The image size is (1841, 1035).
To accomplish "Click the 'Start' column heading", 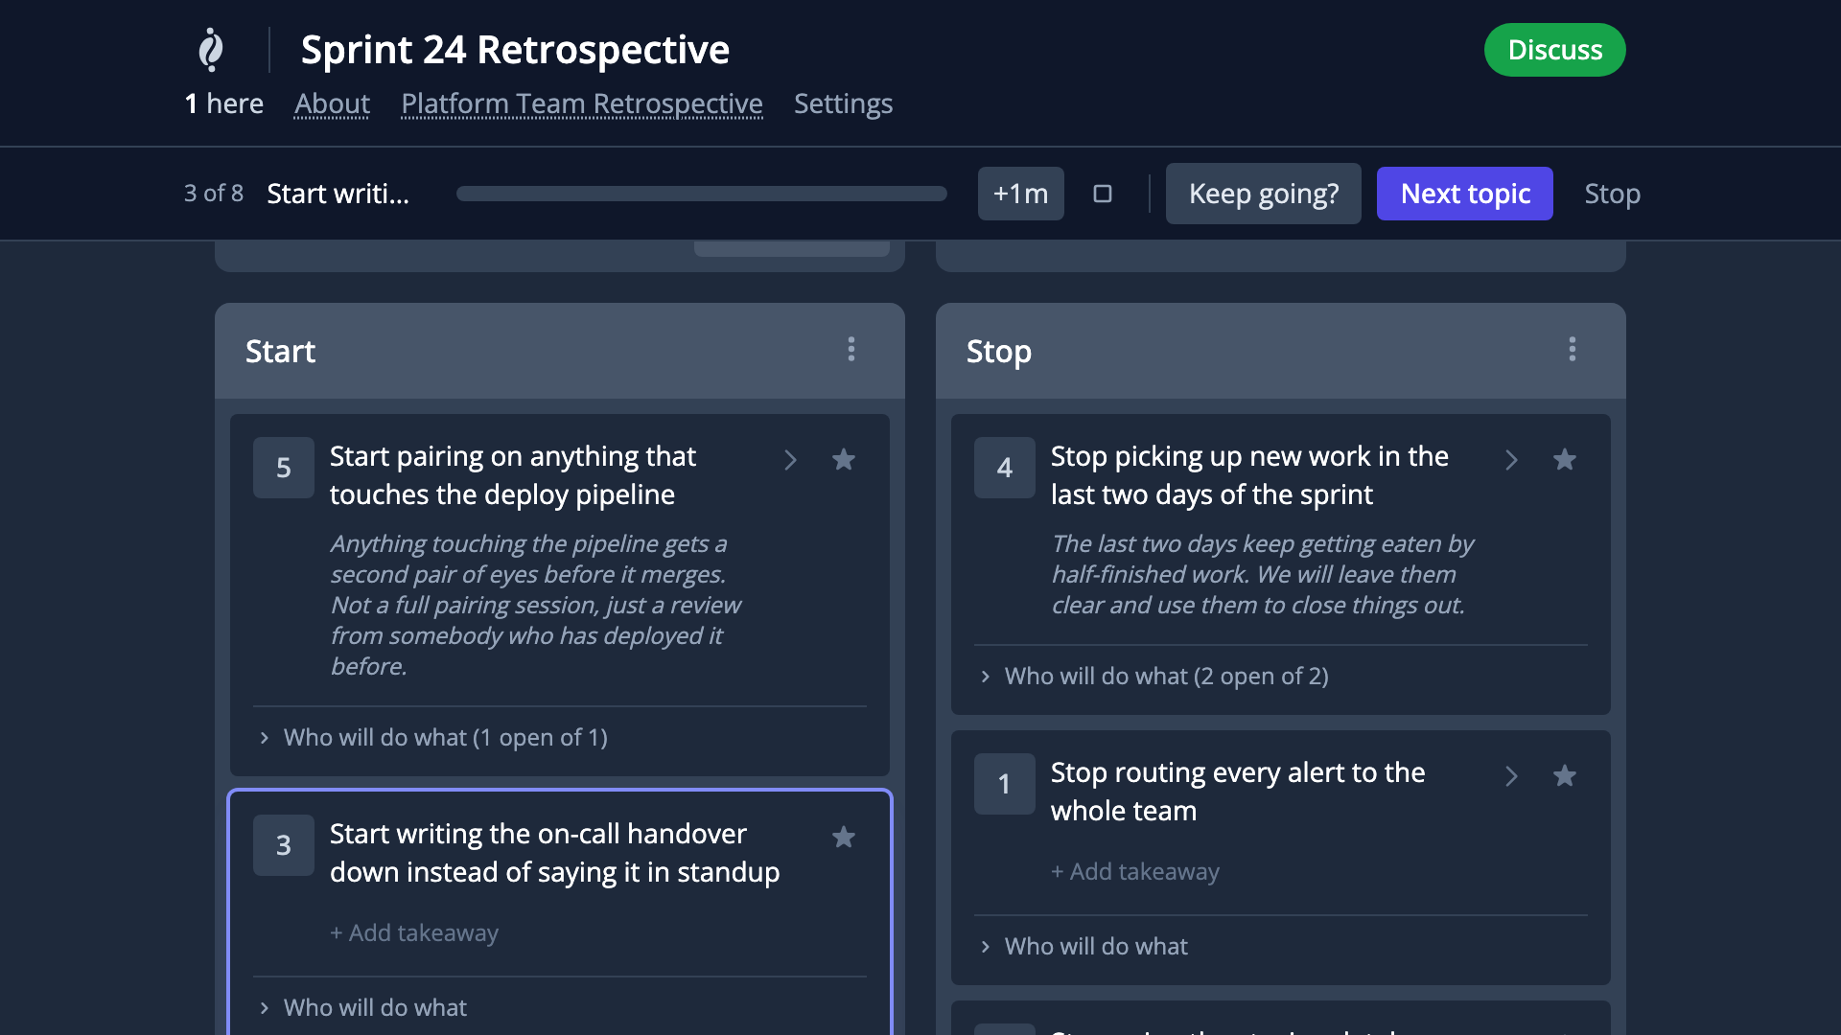I will (280, 352).
